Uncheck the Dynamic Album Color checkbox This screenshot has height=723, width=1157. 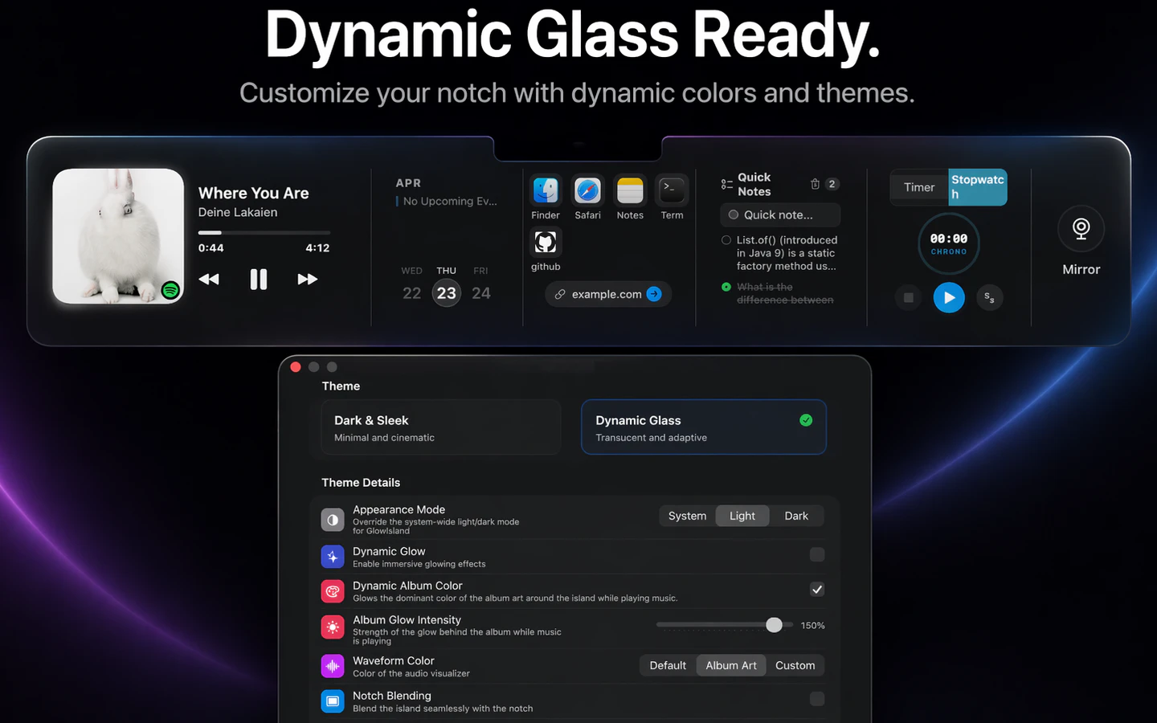click(817, 589)
